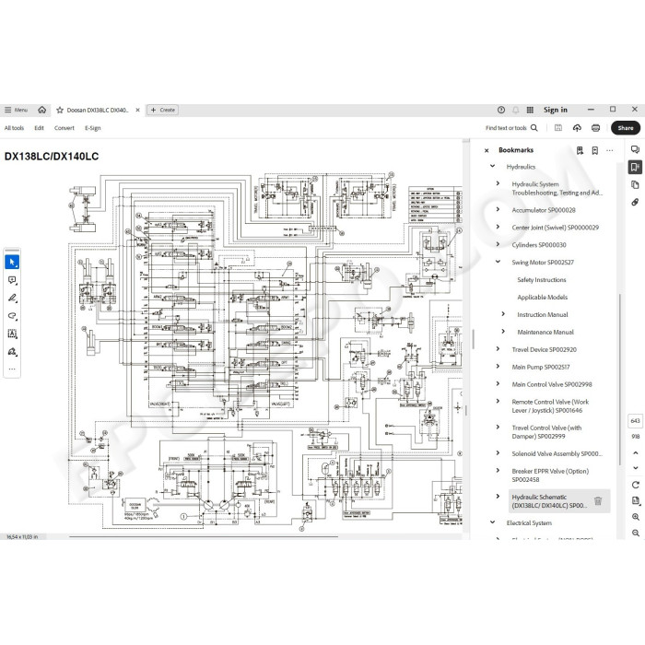The image size is (645, 645).
Task: Open Main Control Valve SP002998 bookmark
Action: pos(552,384)
